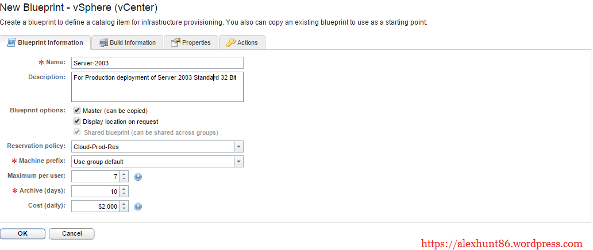Click the Build Information monitor icon
The width and height of the screenshot is (593, 250).
[x=103, y=42]
